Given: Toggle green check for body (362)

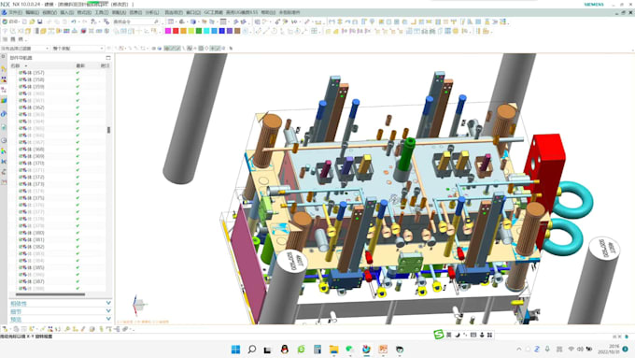Looking at the screenshot, I should [78, 107].
